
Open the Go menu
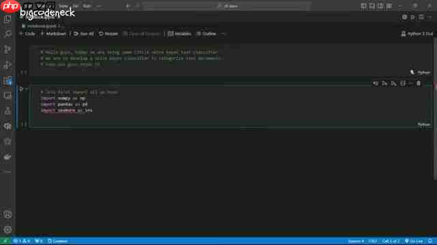click(x=75, y=6)
